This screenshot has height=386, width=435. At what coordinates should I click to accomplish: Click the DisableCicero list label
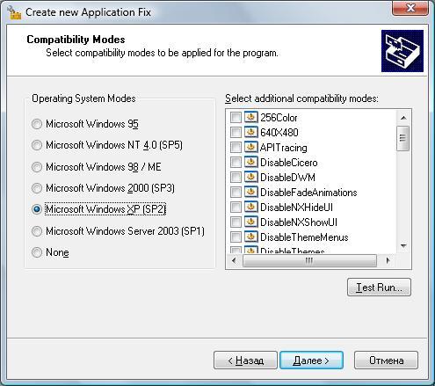pos(289,163)
